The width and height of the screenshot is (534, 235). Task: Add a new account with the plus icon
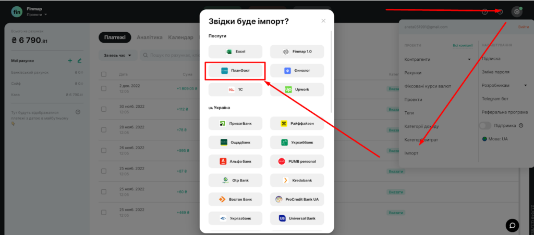pos(70,61)
